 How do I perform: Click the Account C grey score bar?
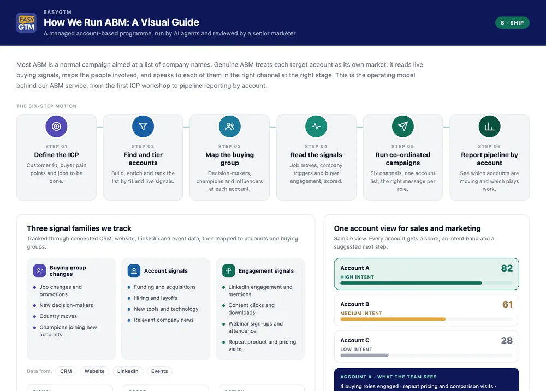click(x=364, y=355)
